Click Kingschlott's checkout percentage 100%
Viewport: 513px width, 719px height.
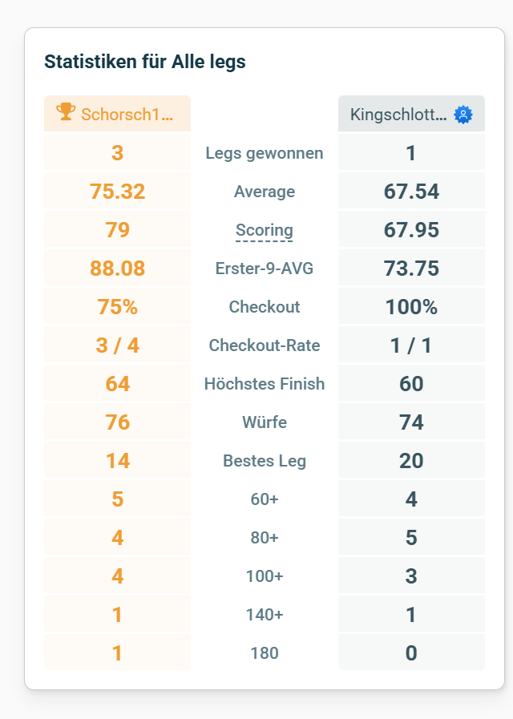click(x=411, y=306)
